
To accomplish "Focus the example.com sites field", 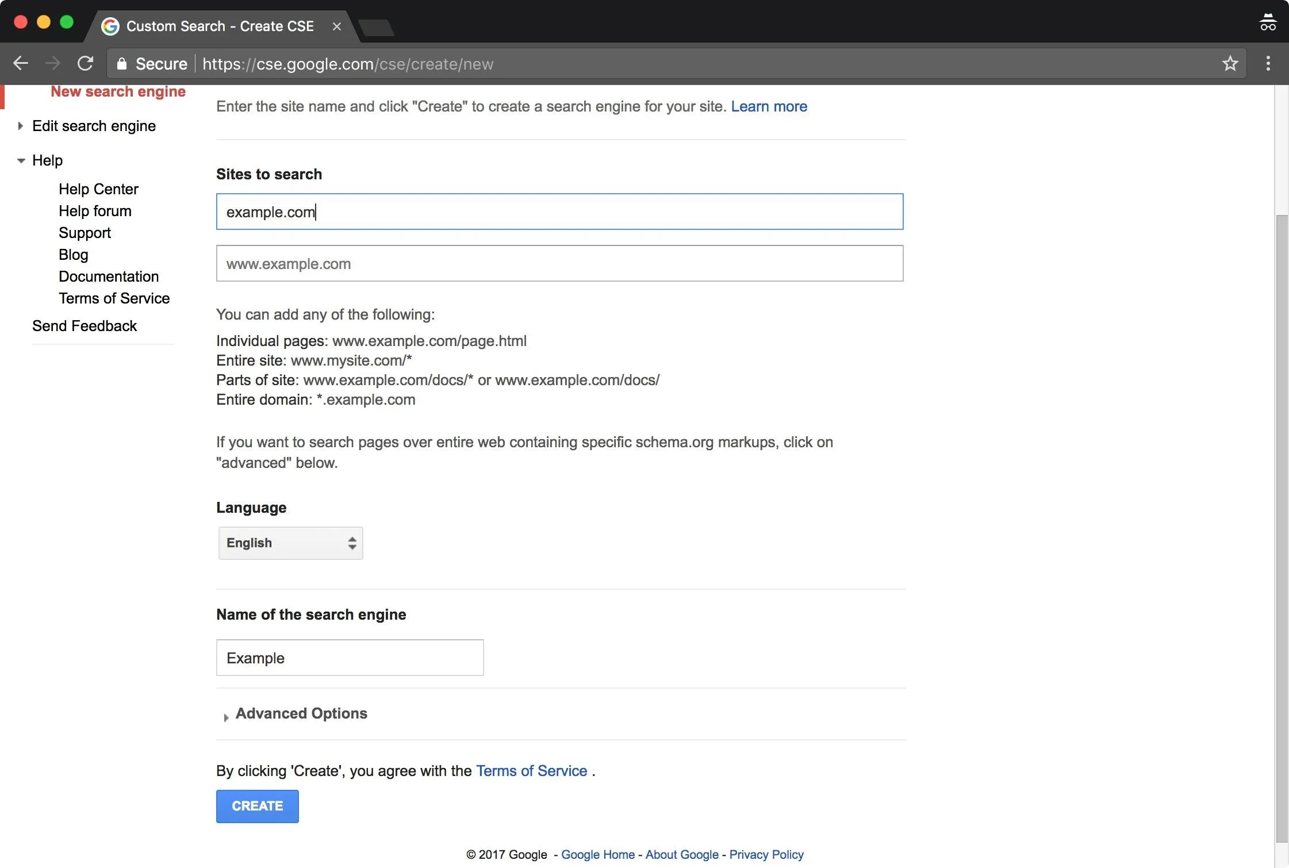I will coord(559,212).
